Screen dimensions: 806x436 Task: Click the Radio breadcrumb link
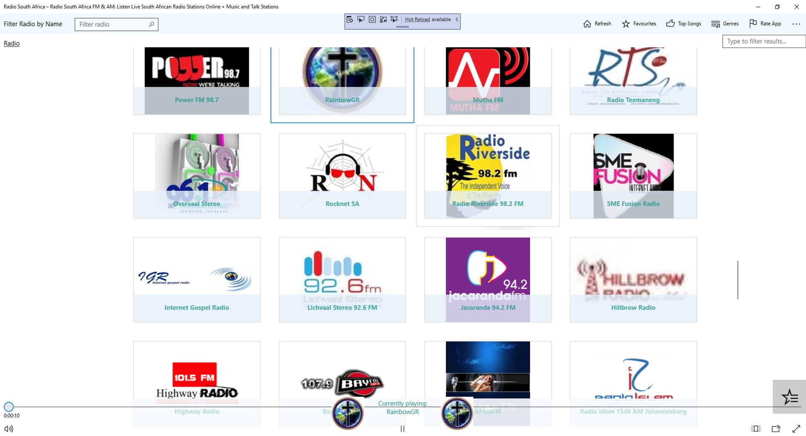point(12,43)
